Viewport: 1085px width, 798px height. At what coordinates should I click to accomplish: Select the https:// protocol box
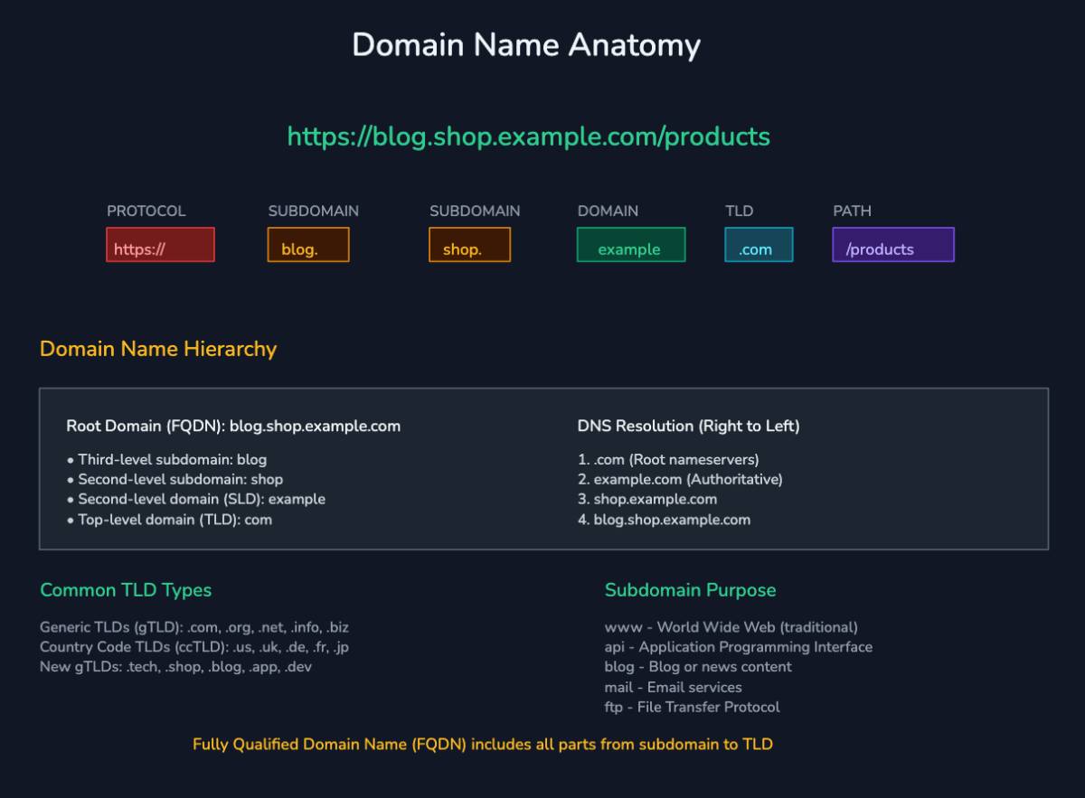point(160,244)
